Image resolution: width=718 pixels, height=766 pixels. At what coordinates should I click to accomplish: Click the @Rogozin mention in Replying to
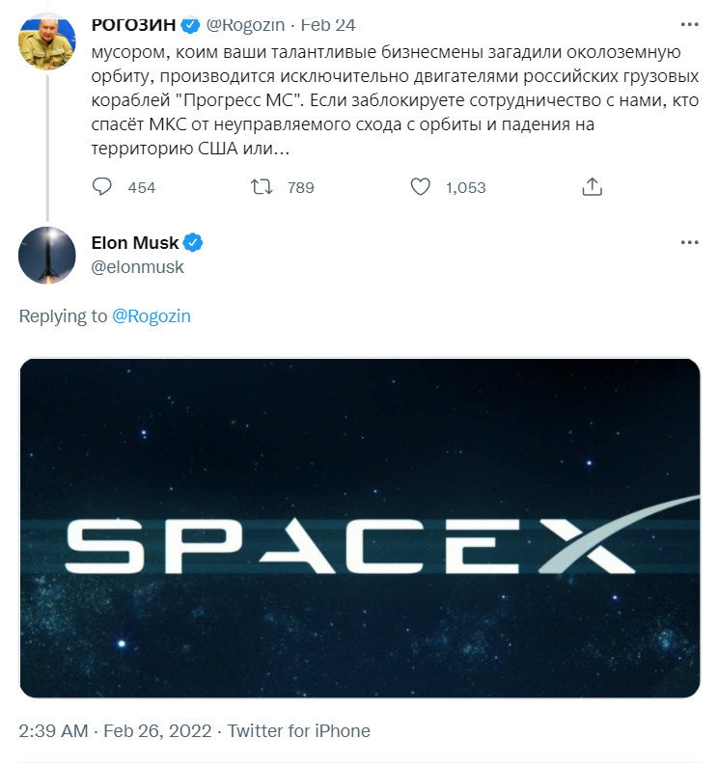[x=152, y=315]
